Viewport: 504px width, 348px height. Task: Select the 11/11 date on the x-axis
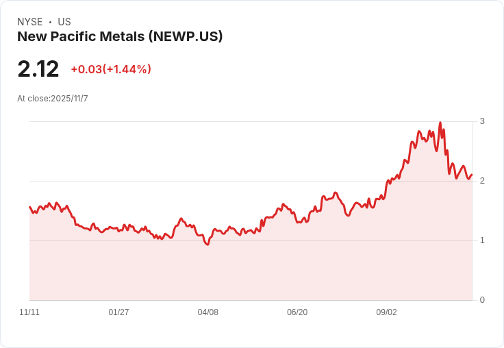tap(29, 312)
